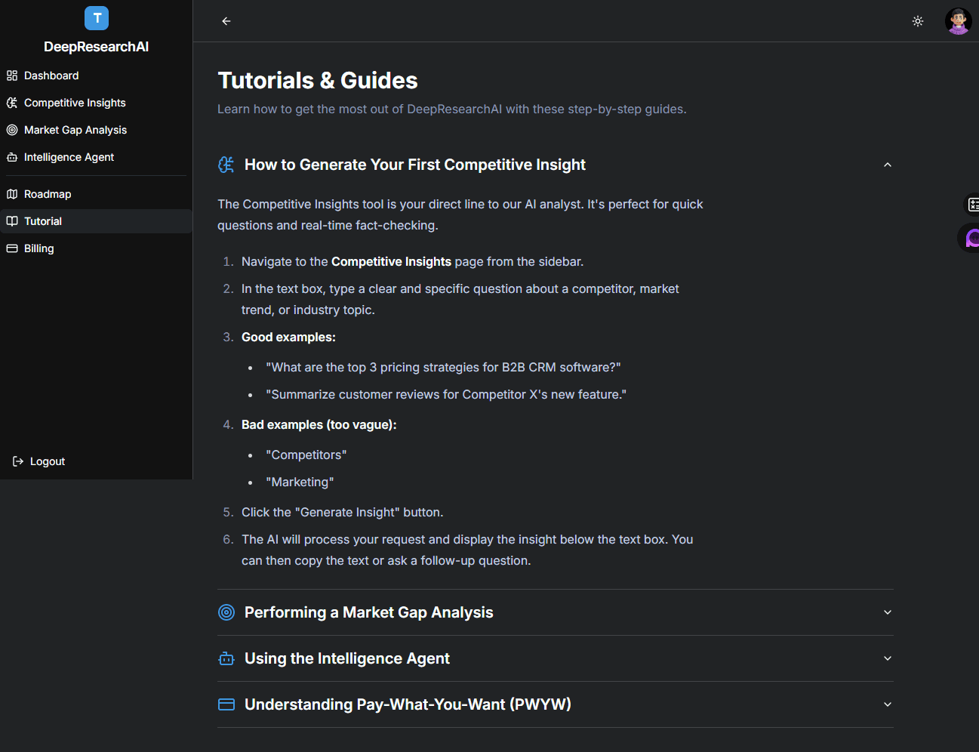Viewport: 979px width, 752px height.
Task: Expand Understanding Pay-What-You-Want section
Action: (888, 704)
